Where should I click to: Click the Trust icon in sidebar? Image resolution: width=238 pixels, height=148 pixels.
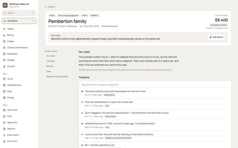click(x=4, y=79)
